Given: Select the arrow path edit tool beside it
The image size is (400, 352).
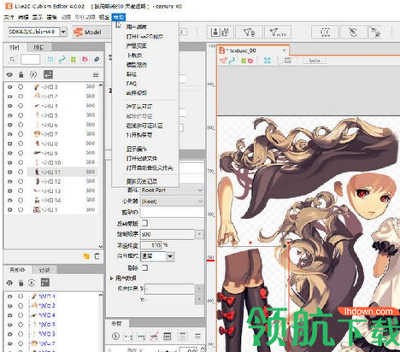Looking at the screenshot, I should [x=277, y=32].
